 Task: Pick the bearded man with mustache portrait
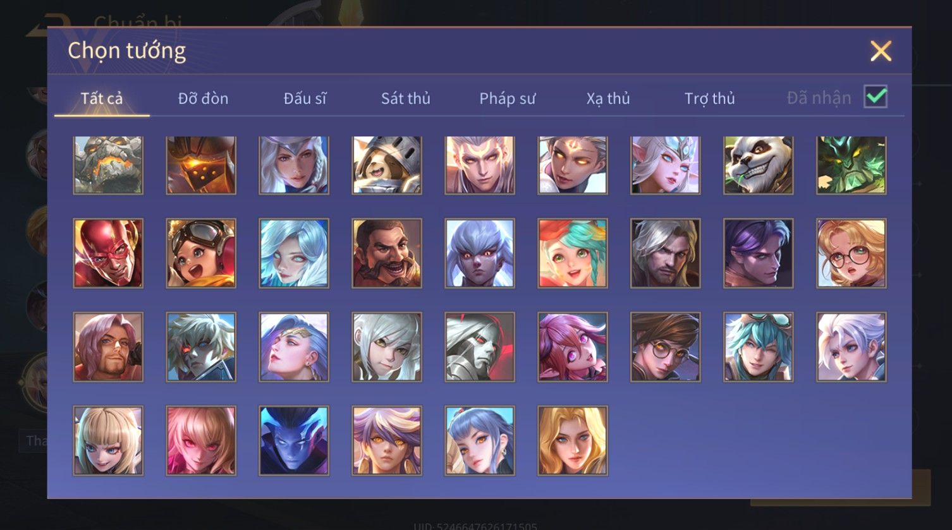(387, 253)
